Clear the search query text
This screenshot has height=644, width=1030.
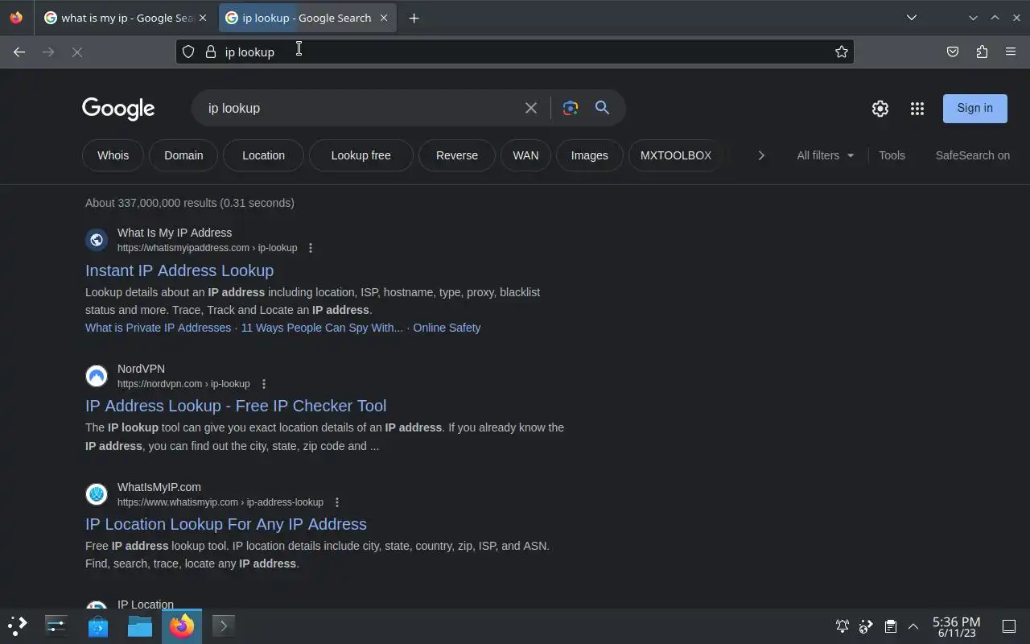pyautogui.click(x=531, y=108)
